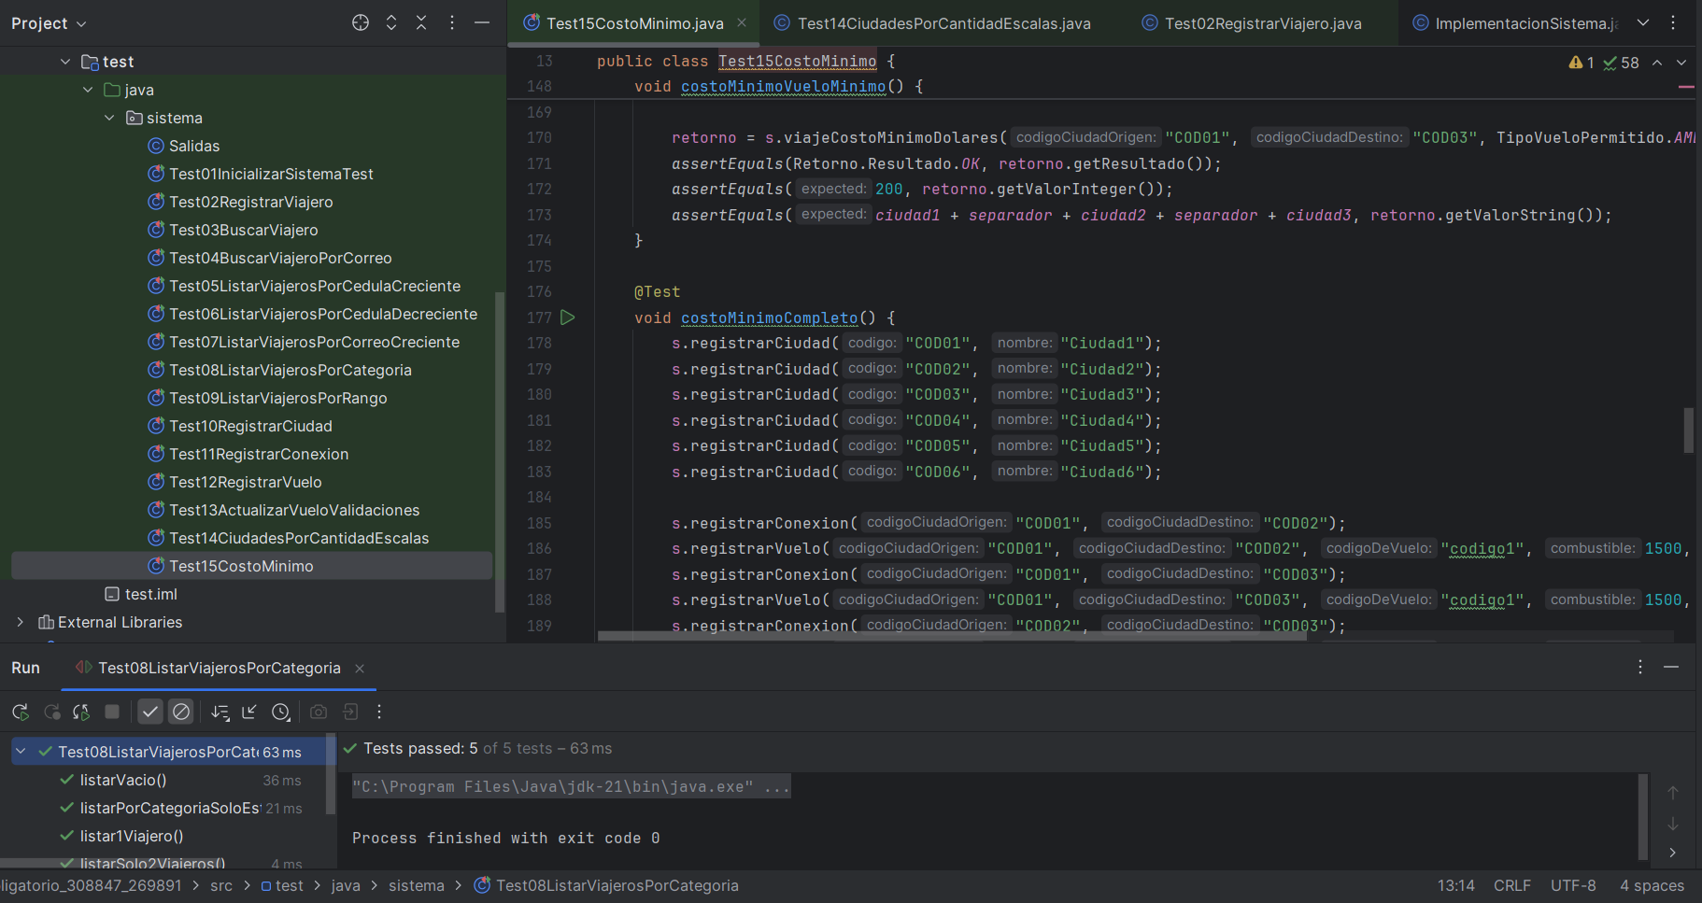Collapse the test module folder
This screenshot has height=903, width=1702.
(65, 62)
